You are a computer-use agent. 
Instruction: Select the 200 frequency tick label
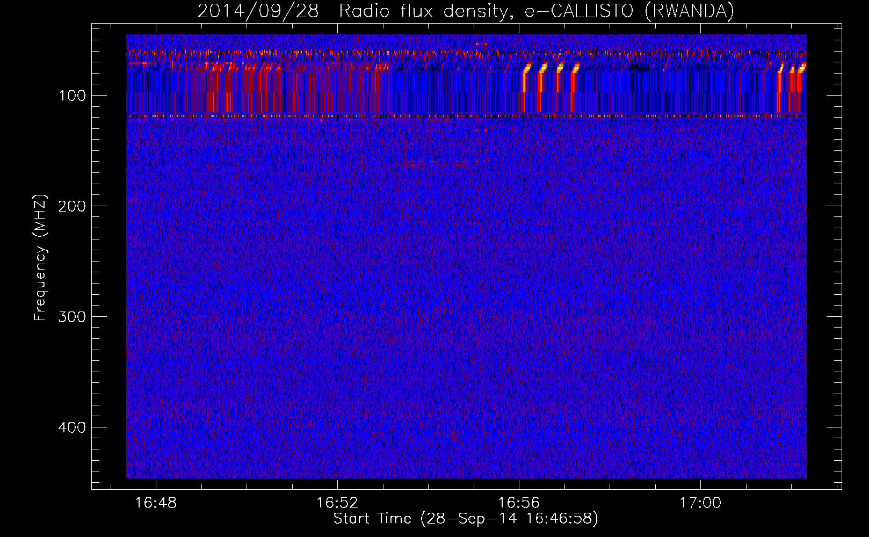pos(73,207)
